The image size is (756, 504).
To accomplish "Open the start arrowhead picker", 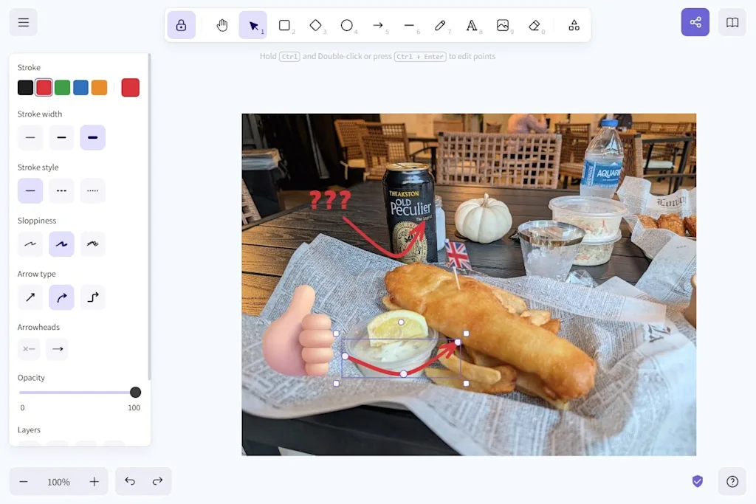I will (x=29, y=349).
